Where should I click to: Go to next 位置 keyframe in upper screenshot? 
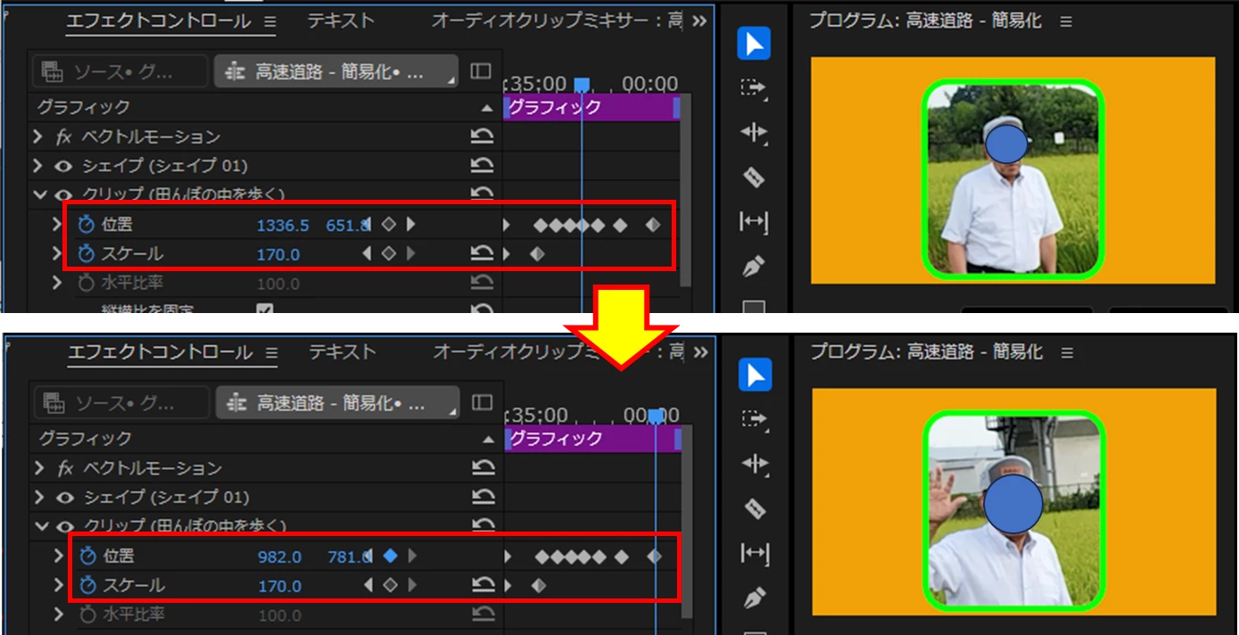(x=410, y=225)
